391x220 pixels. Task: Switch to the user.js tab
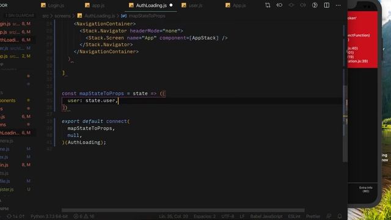point(192,5)
